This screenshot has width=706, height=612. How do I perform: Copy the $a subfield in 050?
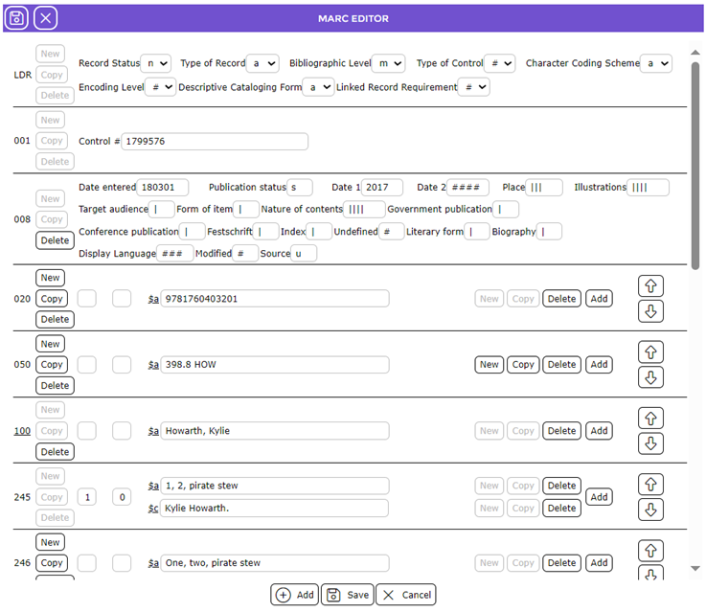tap(523, 365)
